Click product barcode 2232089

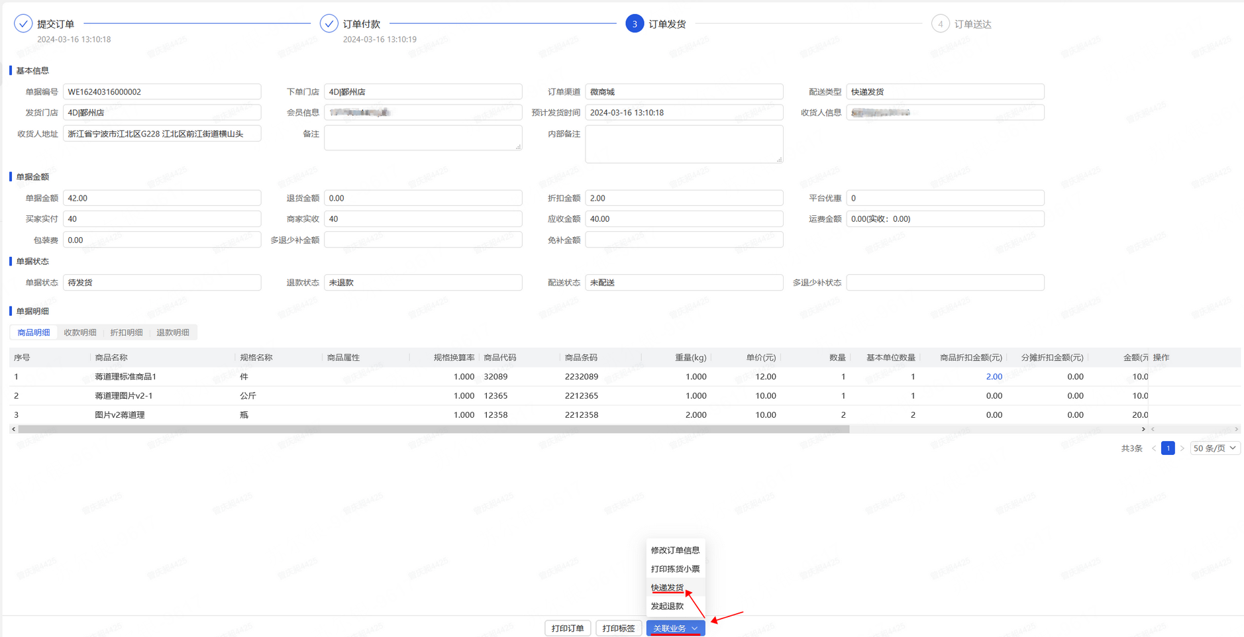click(x=582, y=377)
